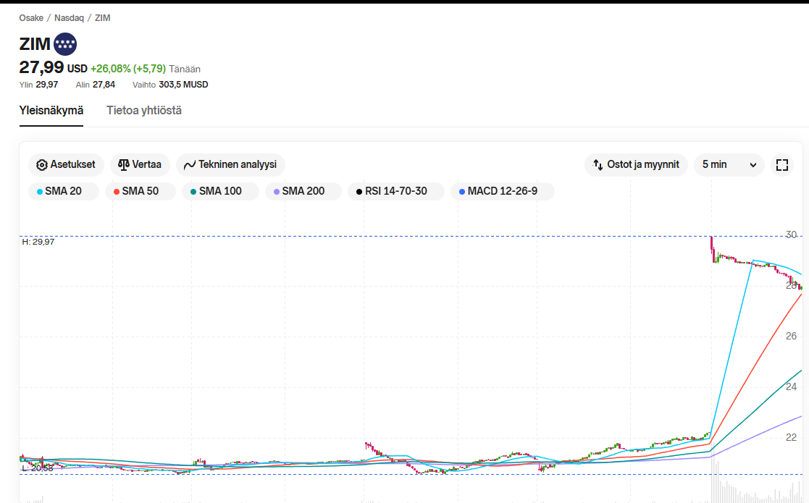Enter fullscreen chart mode
The image size is (809, 503).
point(781,165)
